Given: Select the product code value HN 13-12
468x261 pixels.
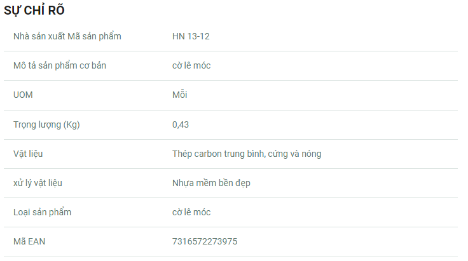Looking at the screenshot, I should coord(191,36).
